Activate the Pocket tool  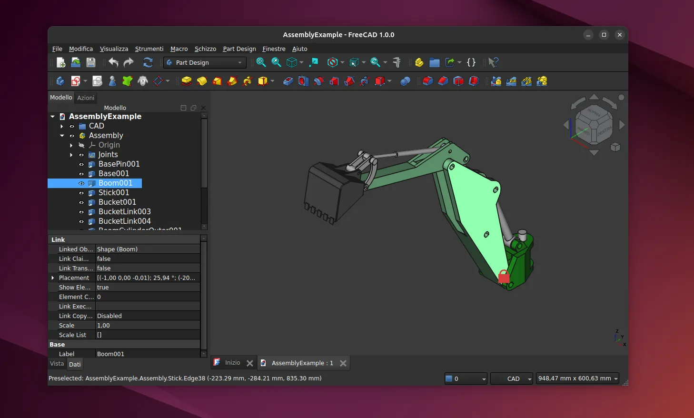pos(288,81)
